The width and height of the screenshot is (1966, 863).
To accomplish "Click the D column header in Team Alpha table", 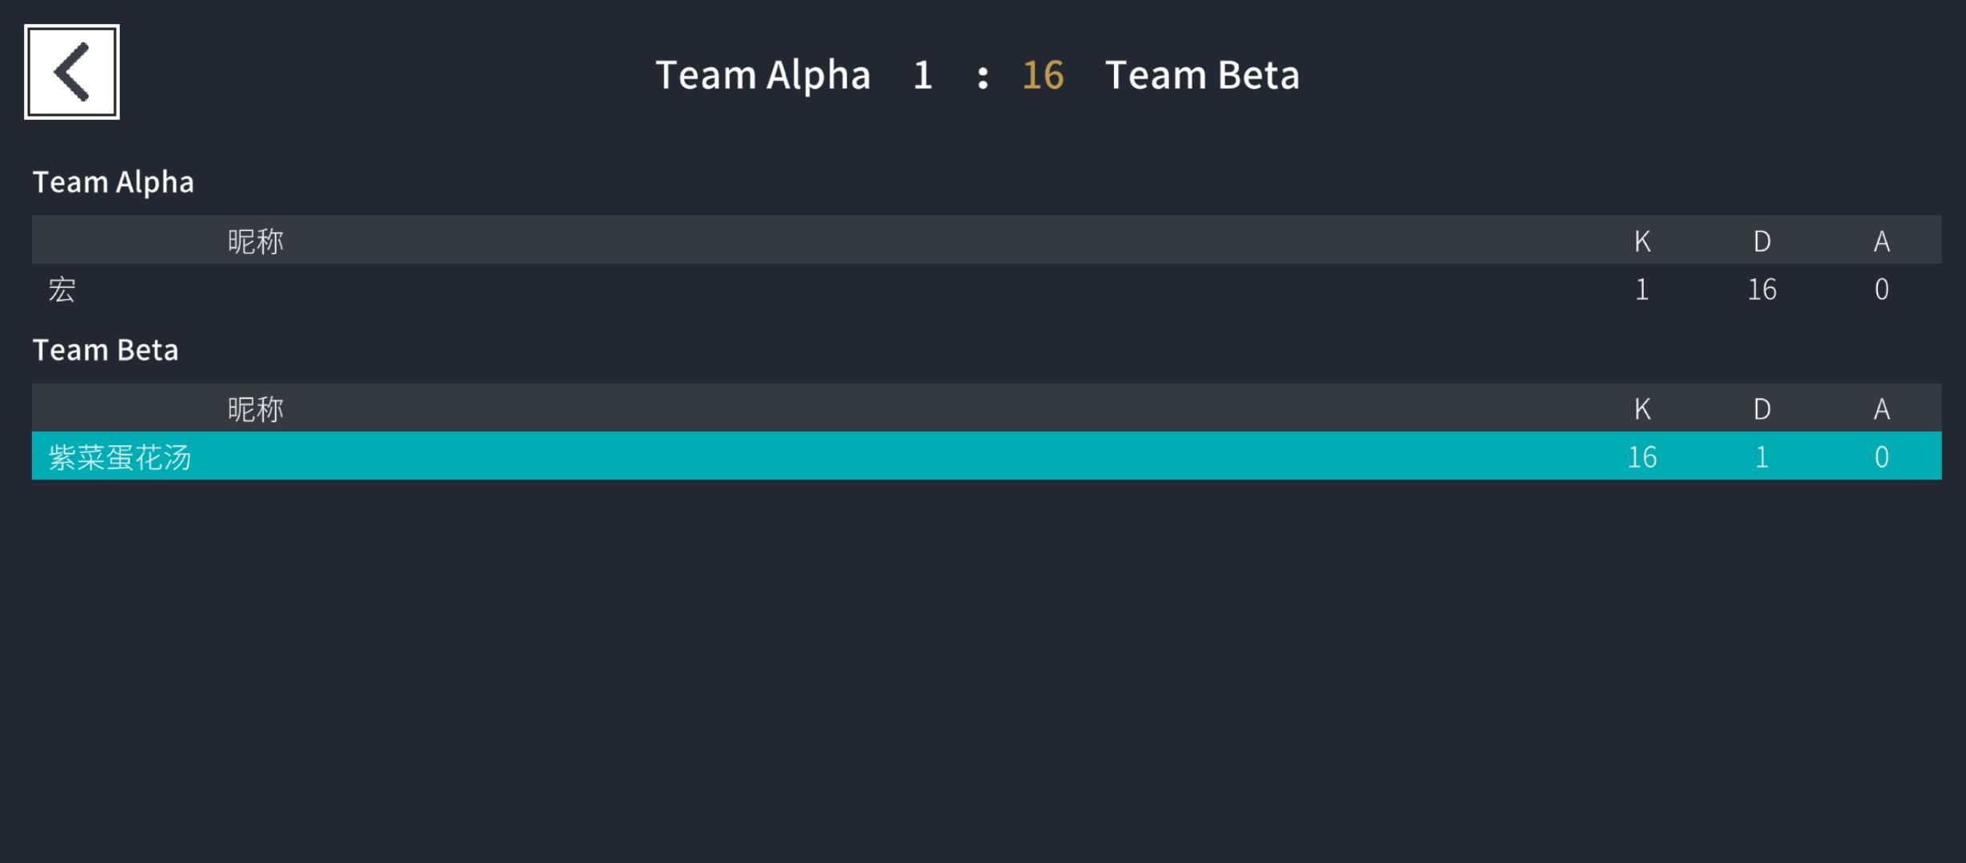I will (x=1762, y=241).
